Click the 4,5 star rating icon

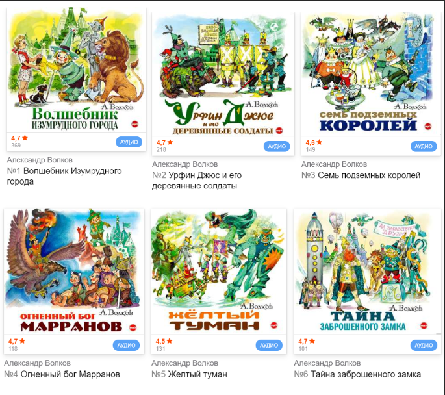pos(170,341)
